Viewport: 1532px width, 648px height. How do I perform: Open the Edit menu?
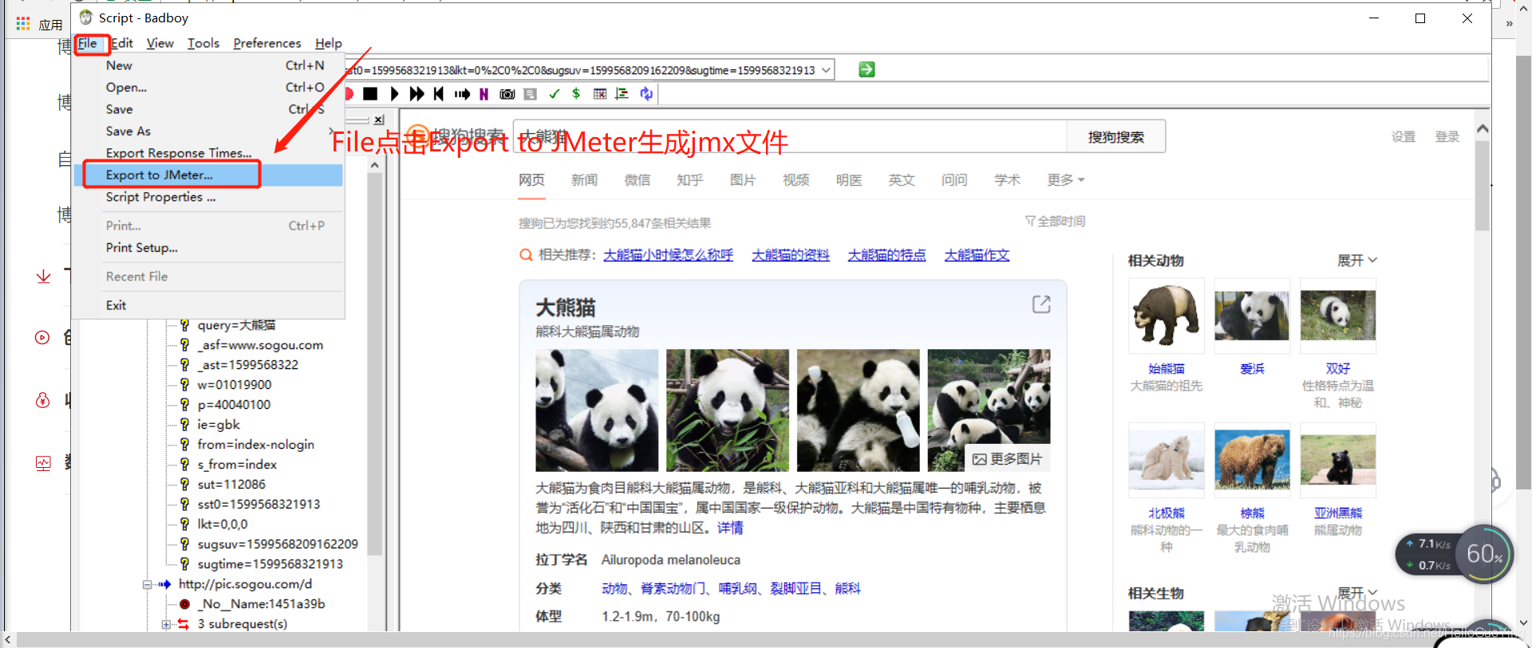pyautogui.click(x=122, y=44)
